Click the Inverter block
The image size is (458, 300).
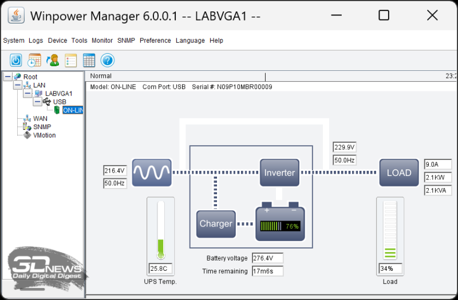click(279, 173)
